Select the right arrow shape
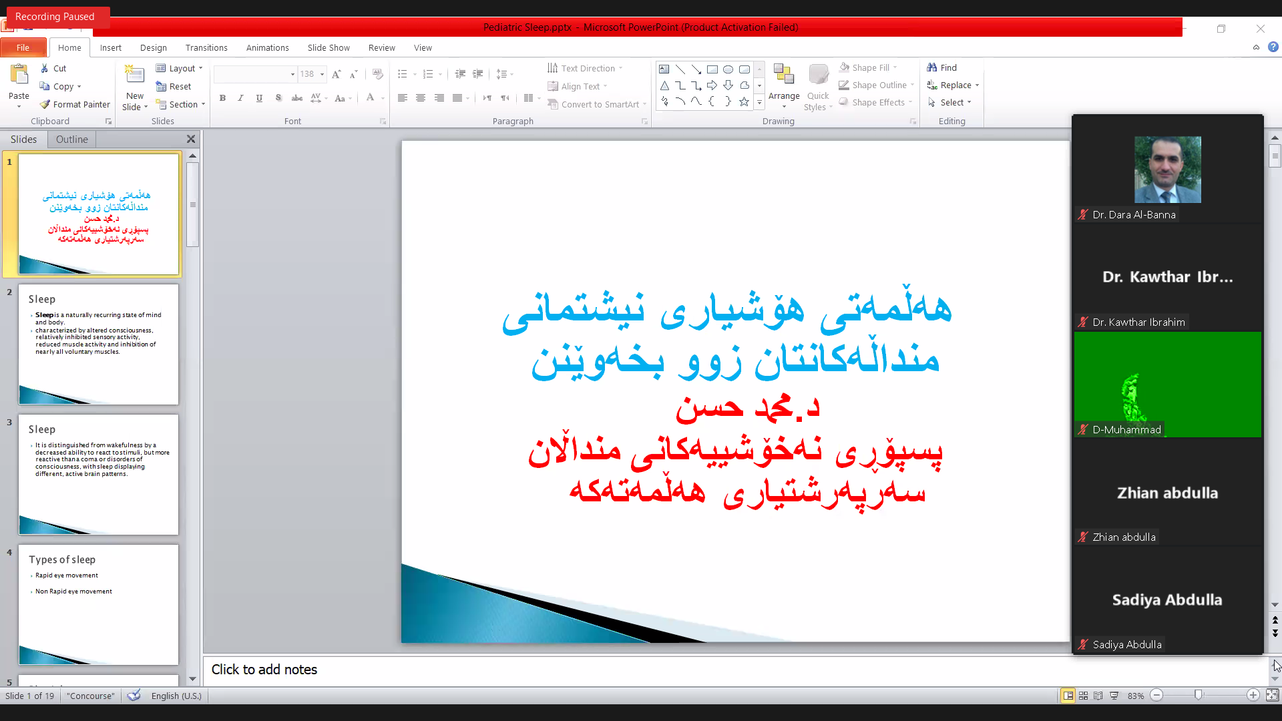The image size is (1282, 721). click(x=712, y=85)
